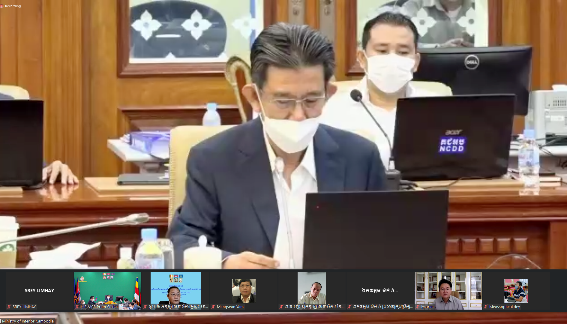Click the Recording status text
This screenshot has height=324, width=567.
(x=13, y=6)
